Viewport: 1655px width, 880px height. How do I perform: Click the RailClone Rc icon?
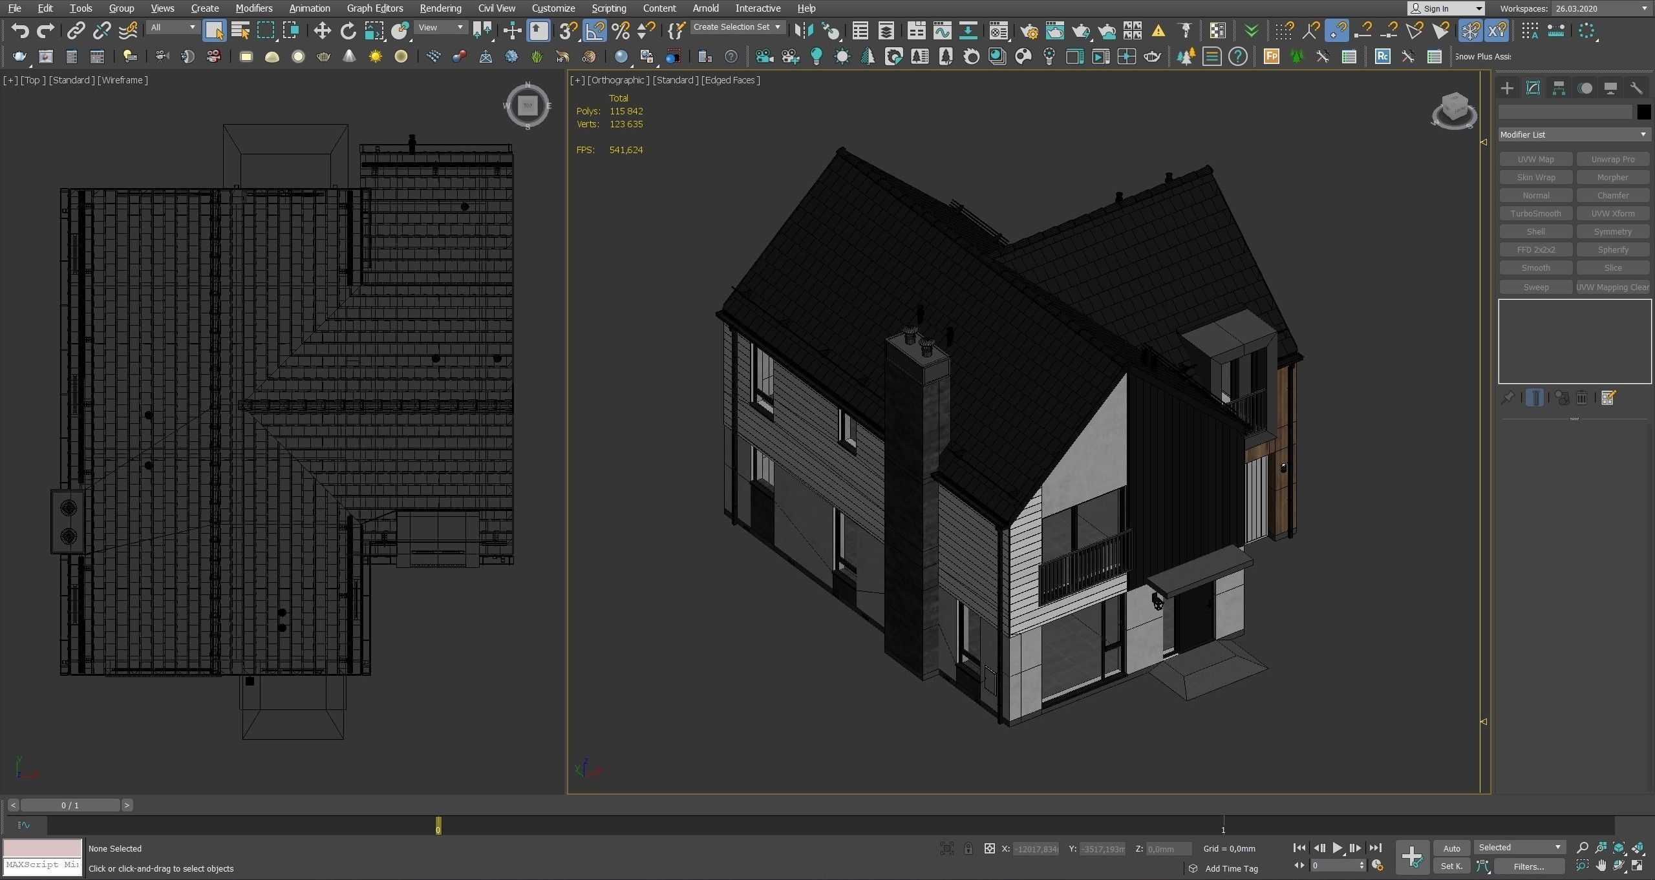click(1382, 56)
